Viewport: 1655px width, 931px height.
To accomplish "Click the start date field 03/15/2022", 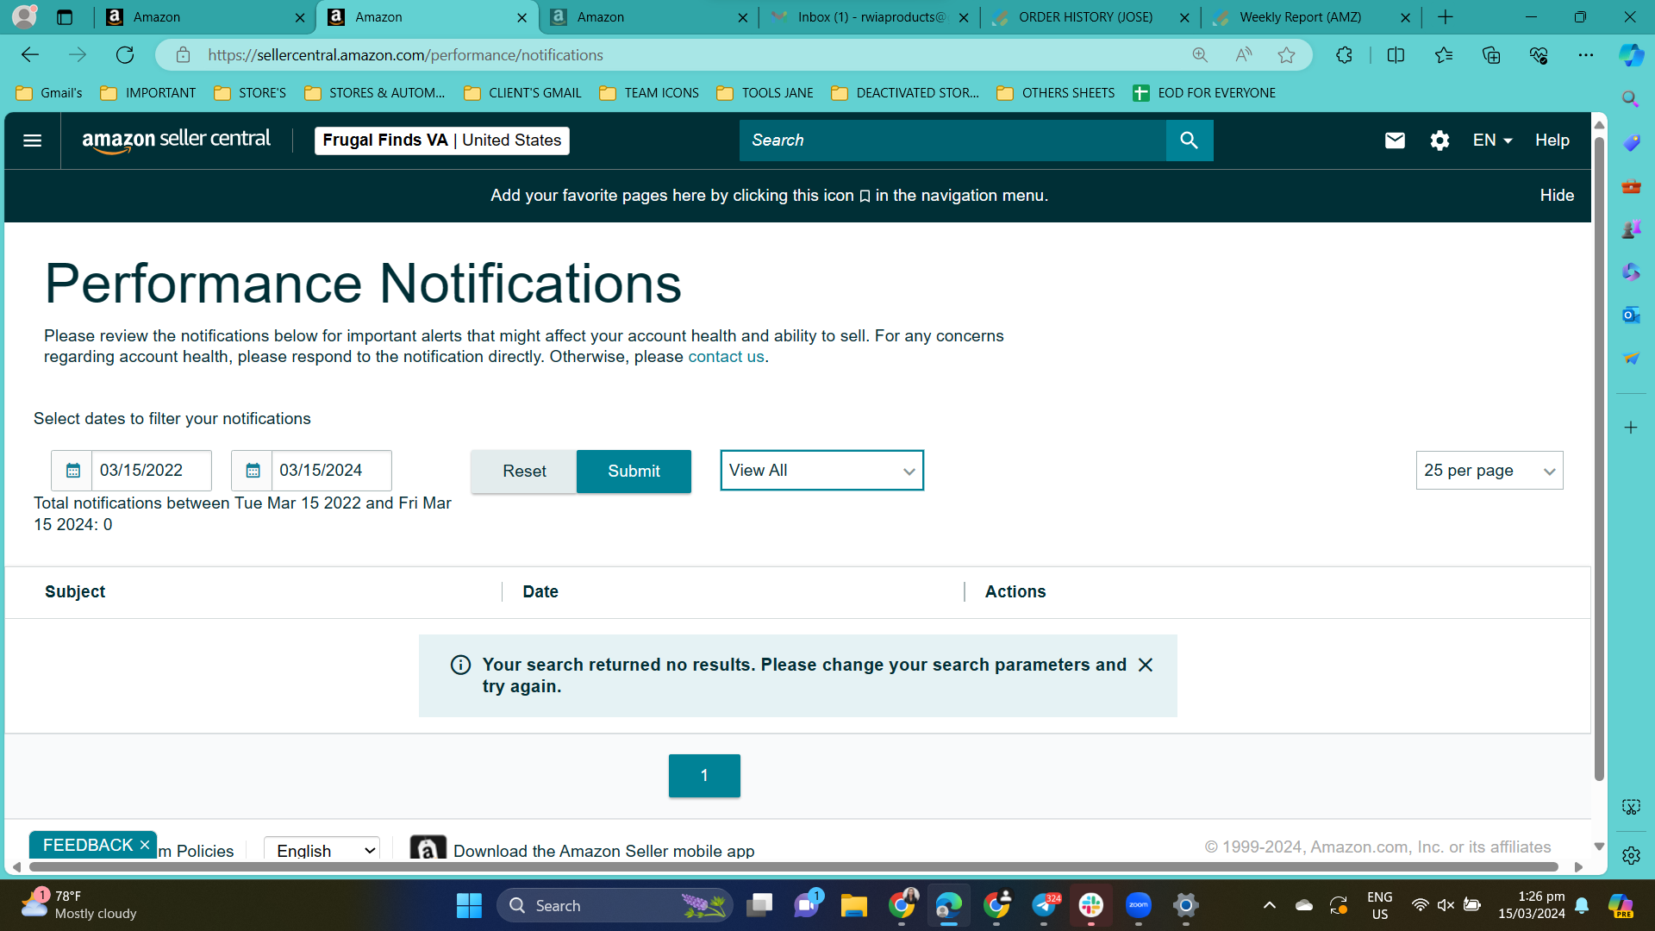I will click(x=151, y=471).
